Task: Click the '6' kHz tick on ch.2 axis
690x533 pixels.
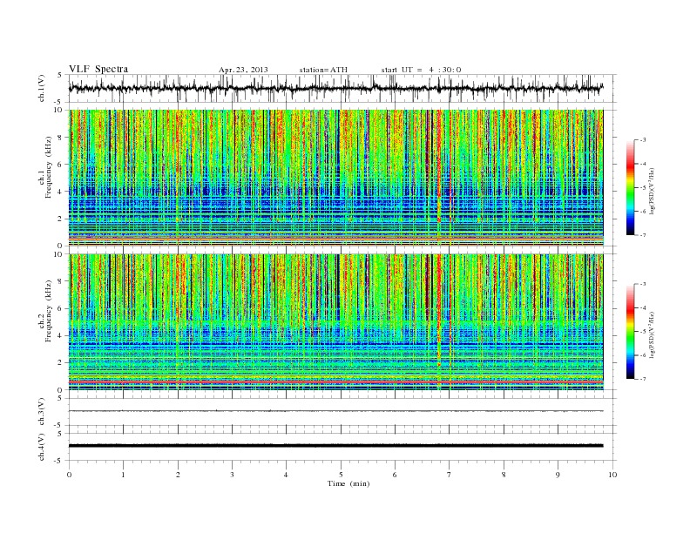Action: click(60, 308)
